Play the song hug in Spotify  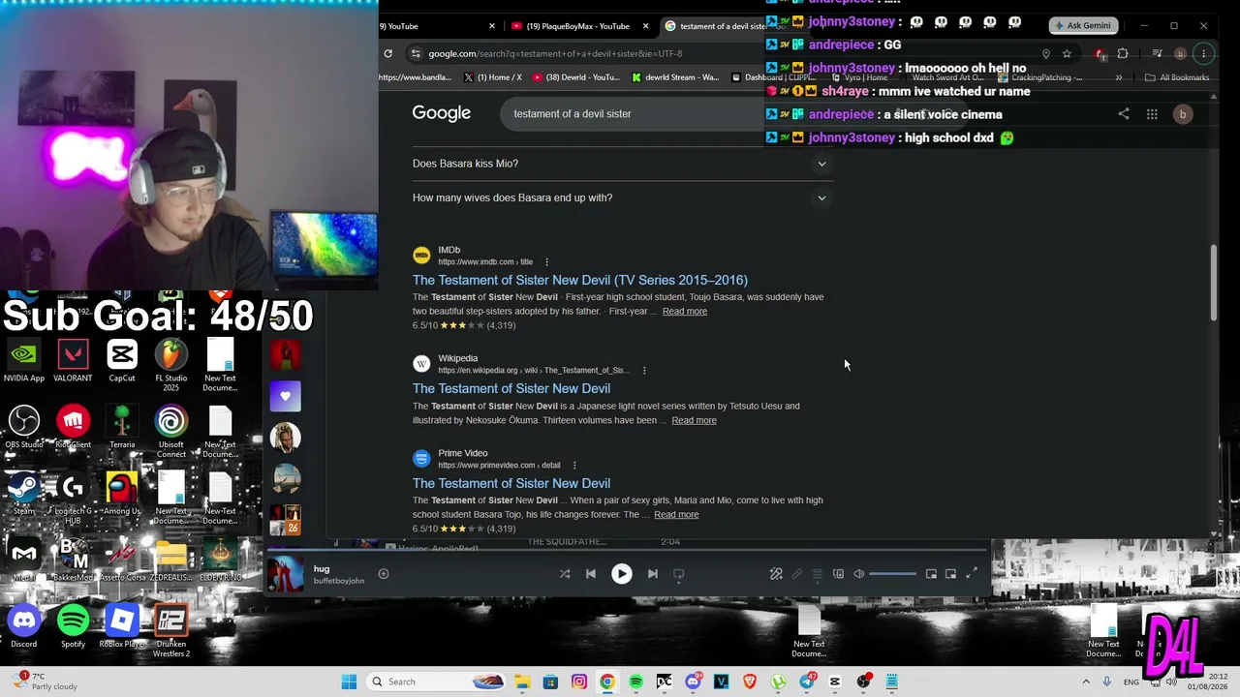pyautogui.click(x=622, y=574)
